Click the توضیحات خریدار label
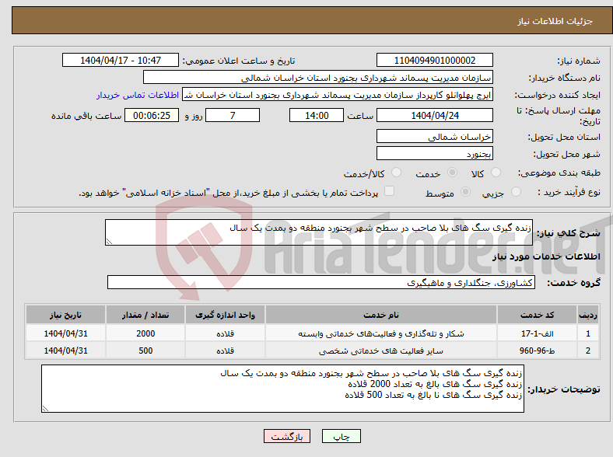613x457 pixels. click(x=564, y=389)
